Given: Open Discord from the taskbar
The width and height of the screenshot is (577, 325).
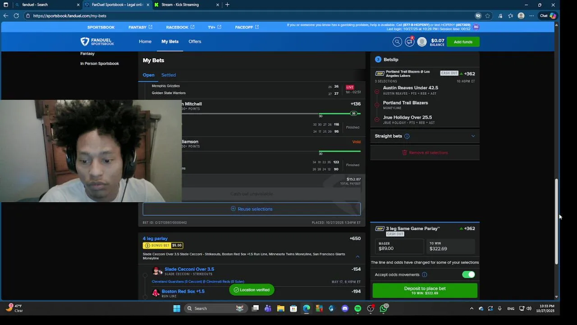Looking at the screenshot, I should coord(345,308).
